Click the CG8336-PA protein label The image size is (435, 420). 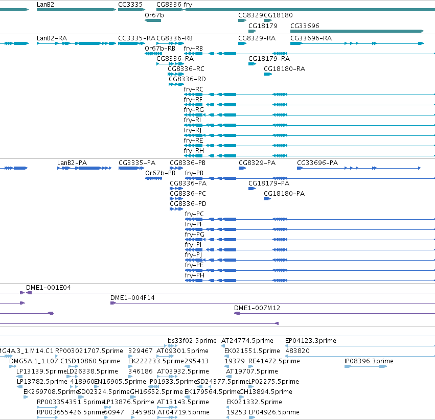tap(188, 183)
